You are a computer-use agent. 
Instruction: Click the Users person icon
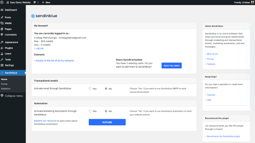pos(2,54)
